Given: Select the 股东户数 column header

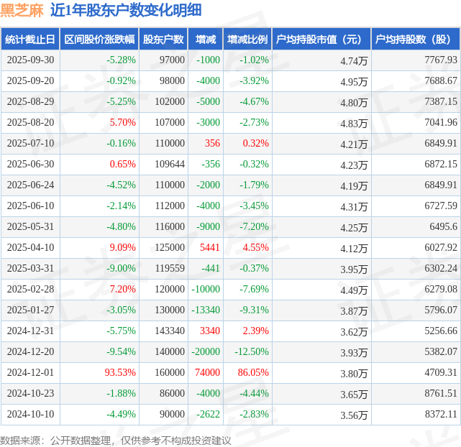Looking at the screenshot, I should tap(163, 40).
